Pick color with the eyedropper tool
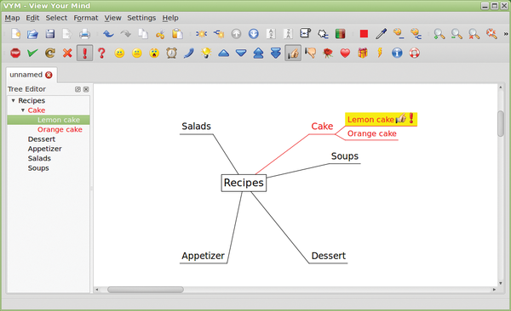Viewport: 511px width, 311px height. pos(381,34)
